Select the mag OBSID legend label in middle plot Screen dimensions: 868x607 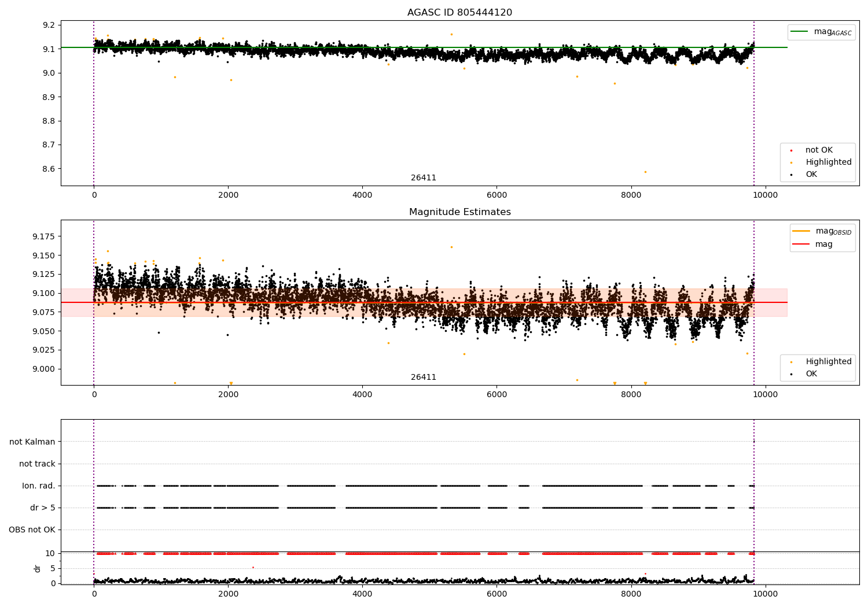point(833,231)
